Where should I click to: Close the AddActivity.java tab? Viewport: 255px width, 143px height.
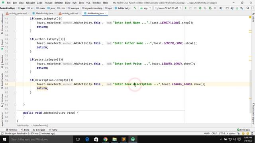coord(106,13)
